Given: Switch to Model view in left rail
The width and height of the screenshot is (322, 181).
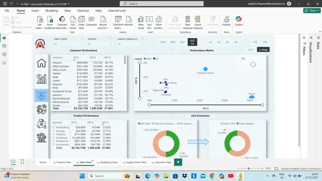Looking at the screenshot, I should pyautogui.click(x=4, y=54).
